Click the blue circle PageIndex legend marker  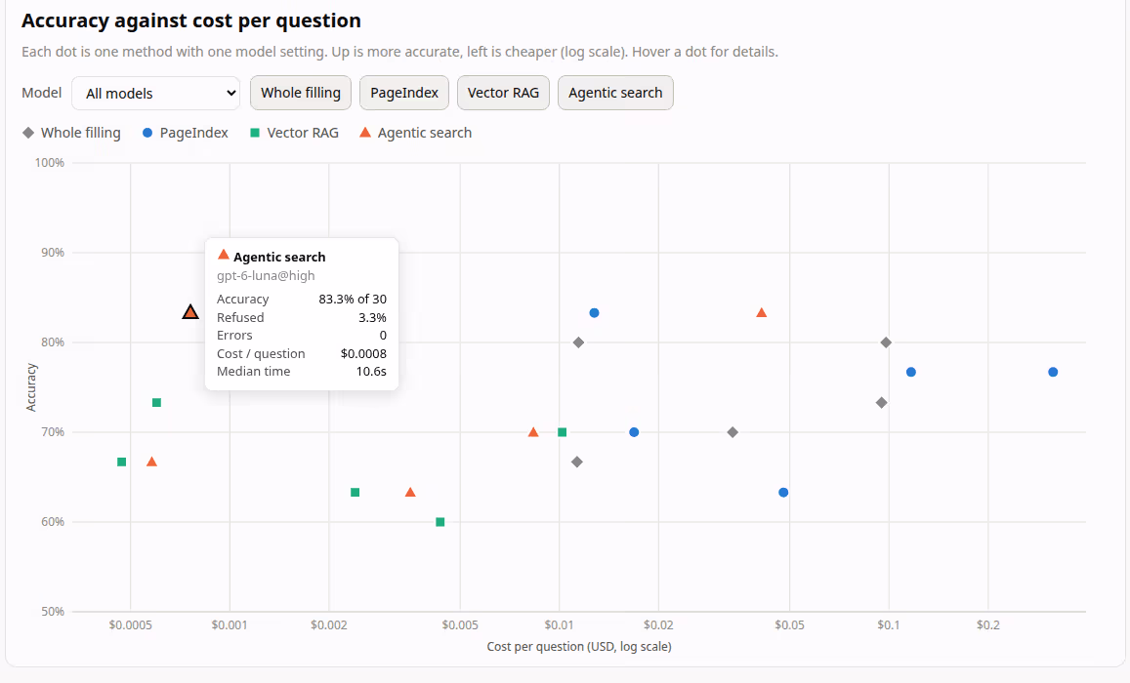147,133
